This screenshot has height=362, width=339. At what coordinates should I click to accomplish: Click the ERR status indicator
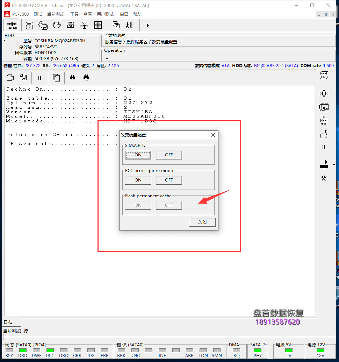tap(105, 350)
